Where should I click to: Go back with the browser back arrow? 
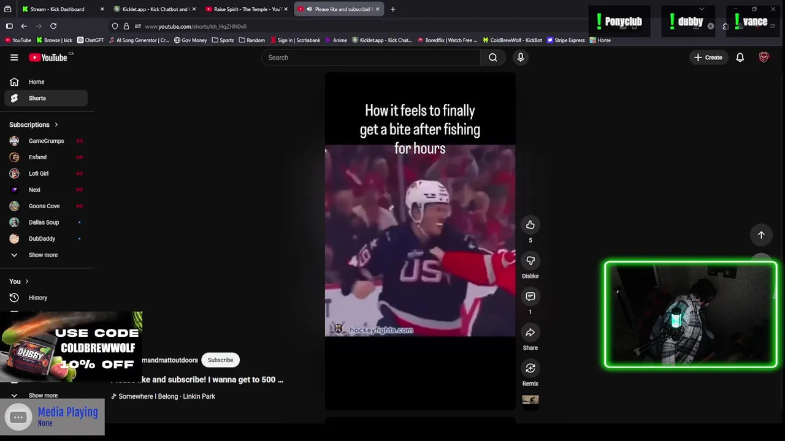[24, 26]
